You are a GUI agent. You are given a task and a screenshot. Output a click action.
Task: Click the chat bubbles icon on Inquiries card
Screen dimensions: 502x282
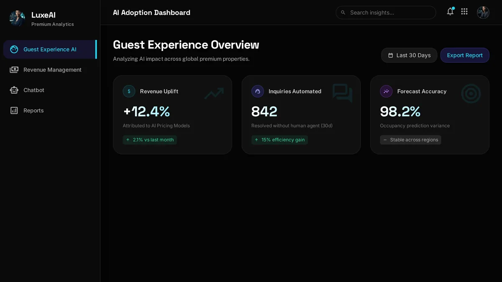click(x=343, y=93)
